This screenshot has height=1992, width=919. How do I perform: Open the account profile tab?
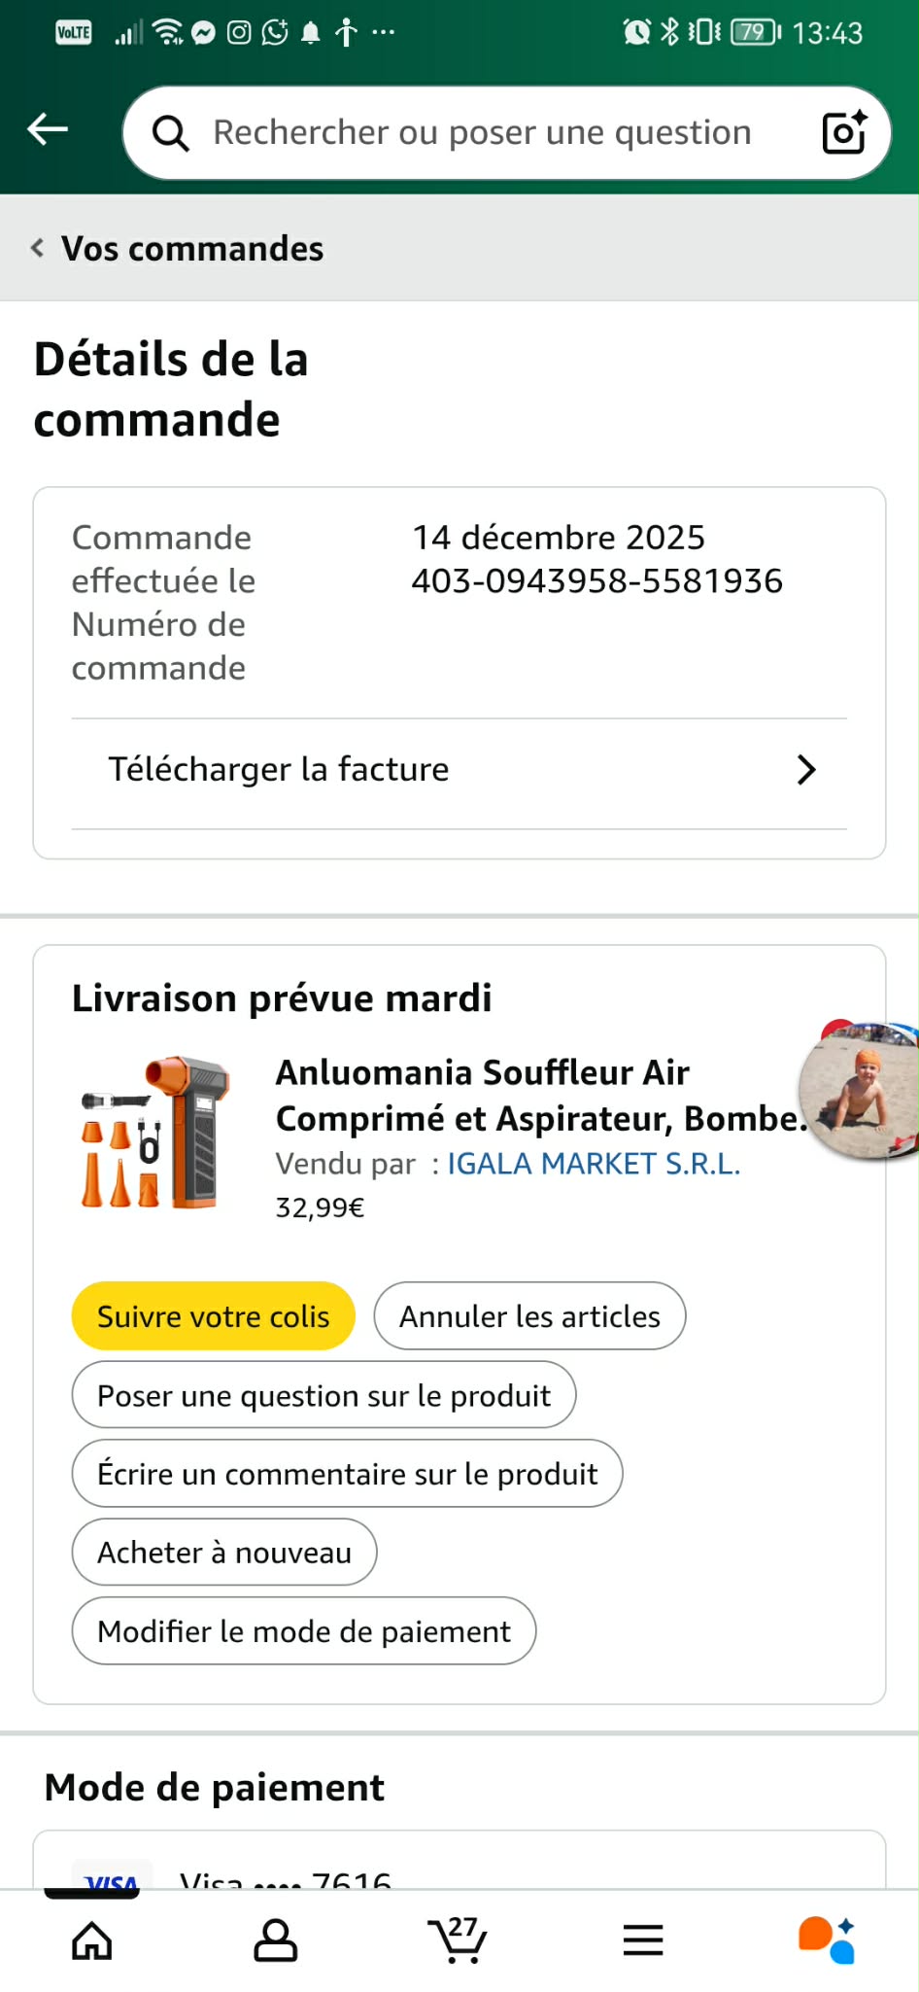coord(276,1940)
